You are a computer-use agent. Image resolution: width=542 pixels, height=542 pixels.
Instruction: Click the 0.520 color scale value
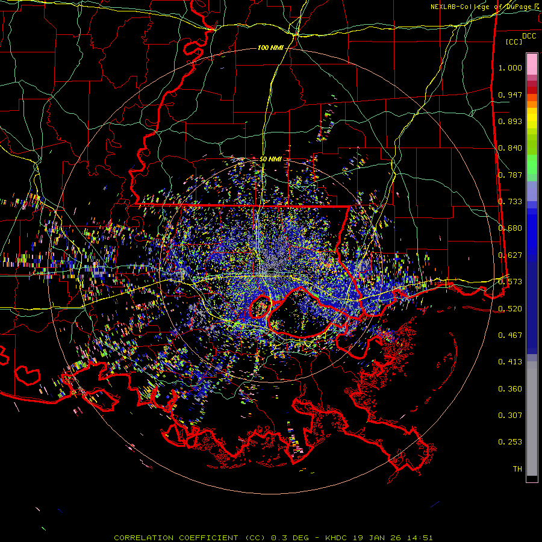click(x=510, y=309)
